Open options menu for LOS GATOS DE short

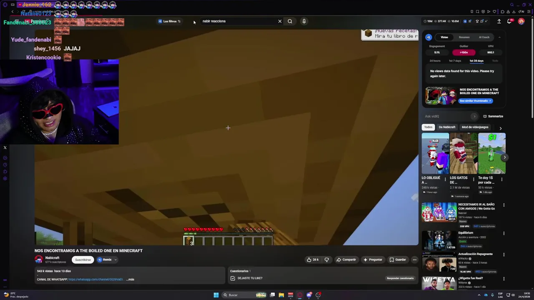click(x=474, y=180)
